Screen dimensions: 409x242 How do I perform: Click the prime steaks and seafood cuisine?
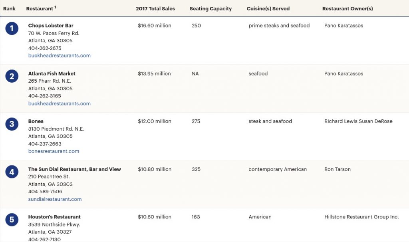click(279, 26)
